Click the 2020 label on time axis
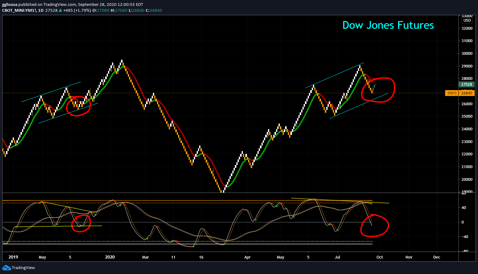This screenshot has width=478, height=274. coord(110,257)
